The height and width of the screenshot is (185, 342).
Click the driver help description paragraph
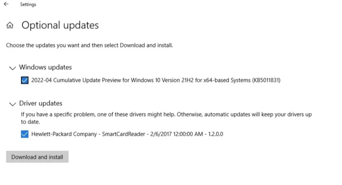tap(166, 118)
